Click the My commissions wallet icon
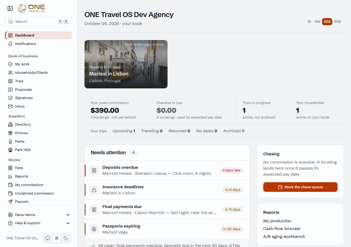This screenshot has width=351, height=247. [x=10, y=185]
